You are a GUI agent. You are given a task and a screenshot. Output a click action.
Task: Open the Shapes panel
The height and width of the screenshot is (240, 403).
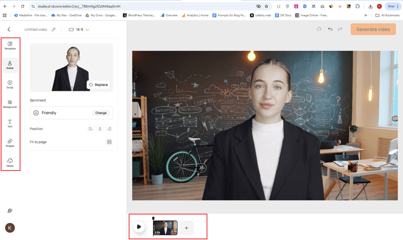(10, 143)
